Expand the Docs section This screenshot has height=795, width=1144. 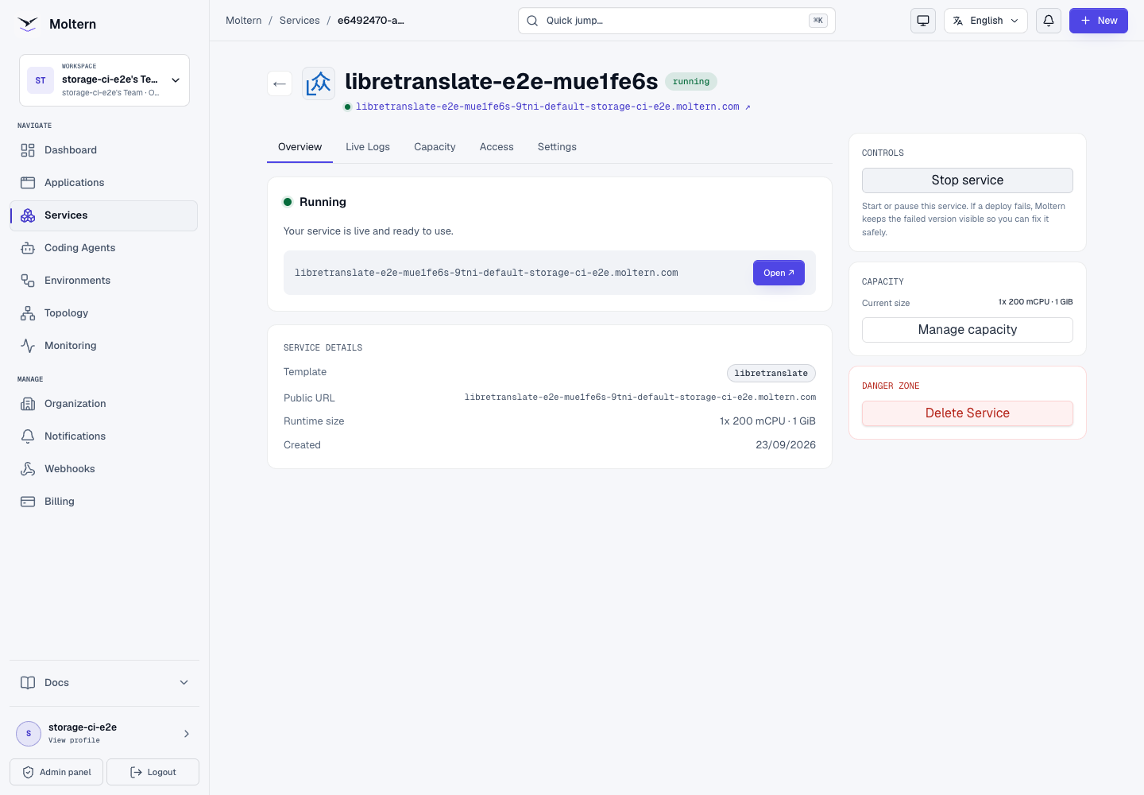[104, 683]
